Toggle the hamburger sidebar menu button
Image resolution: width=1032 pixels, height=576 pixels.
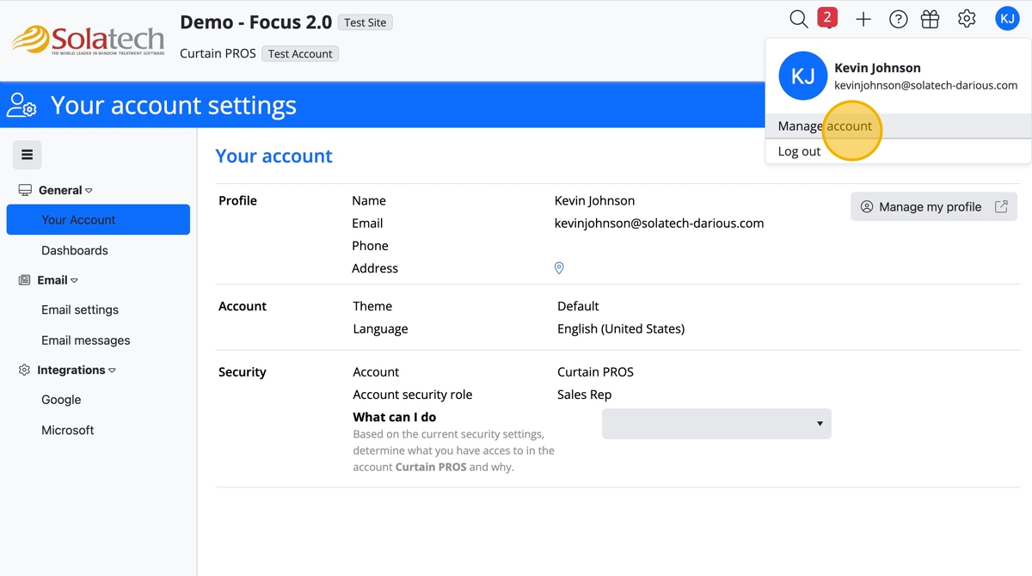(27, 155)
